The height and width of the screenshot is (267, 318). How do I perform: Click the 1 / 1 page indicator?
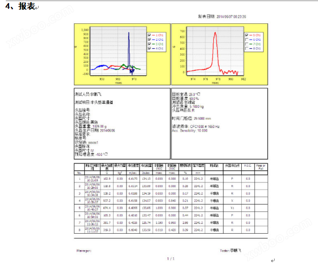point(170,259)
